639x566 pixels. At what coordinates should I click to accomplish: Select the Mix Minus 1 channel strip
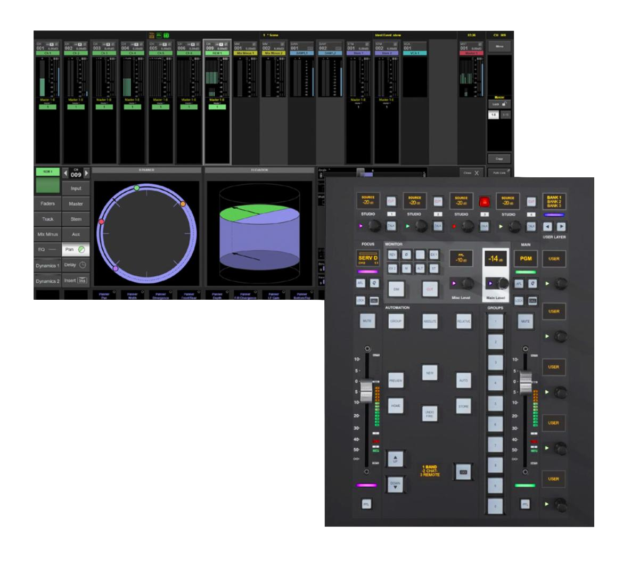[245, 53]
